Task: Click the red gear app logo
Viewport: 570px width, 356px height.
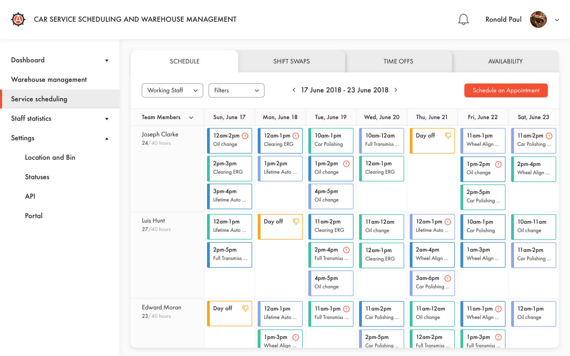Action: [18, 19]
